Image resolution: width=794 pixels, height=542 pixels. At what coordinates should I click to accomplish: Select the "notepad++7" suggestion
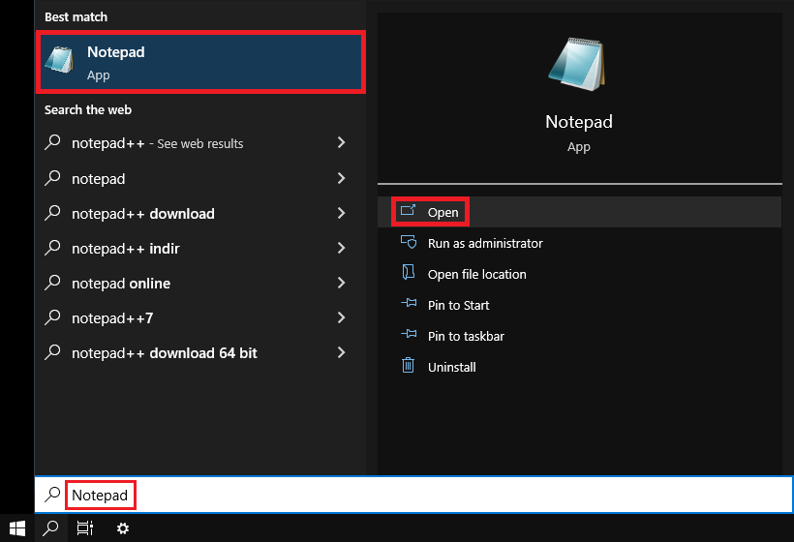pos(200,317)
